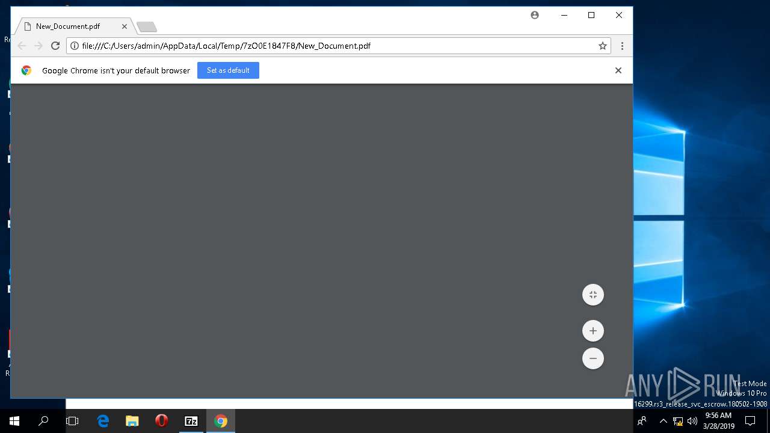Open Windows search from taskbar

43,421
